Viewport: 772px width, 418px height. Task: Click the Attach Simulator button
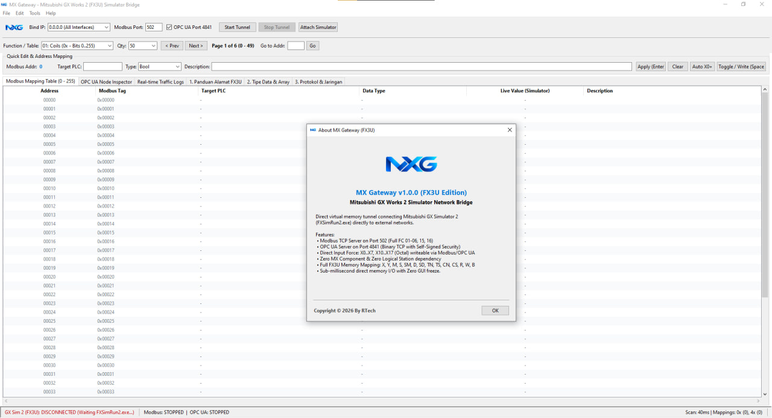pyautogui.click(x=318, y=27)
